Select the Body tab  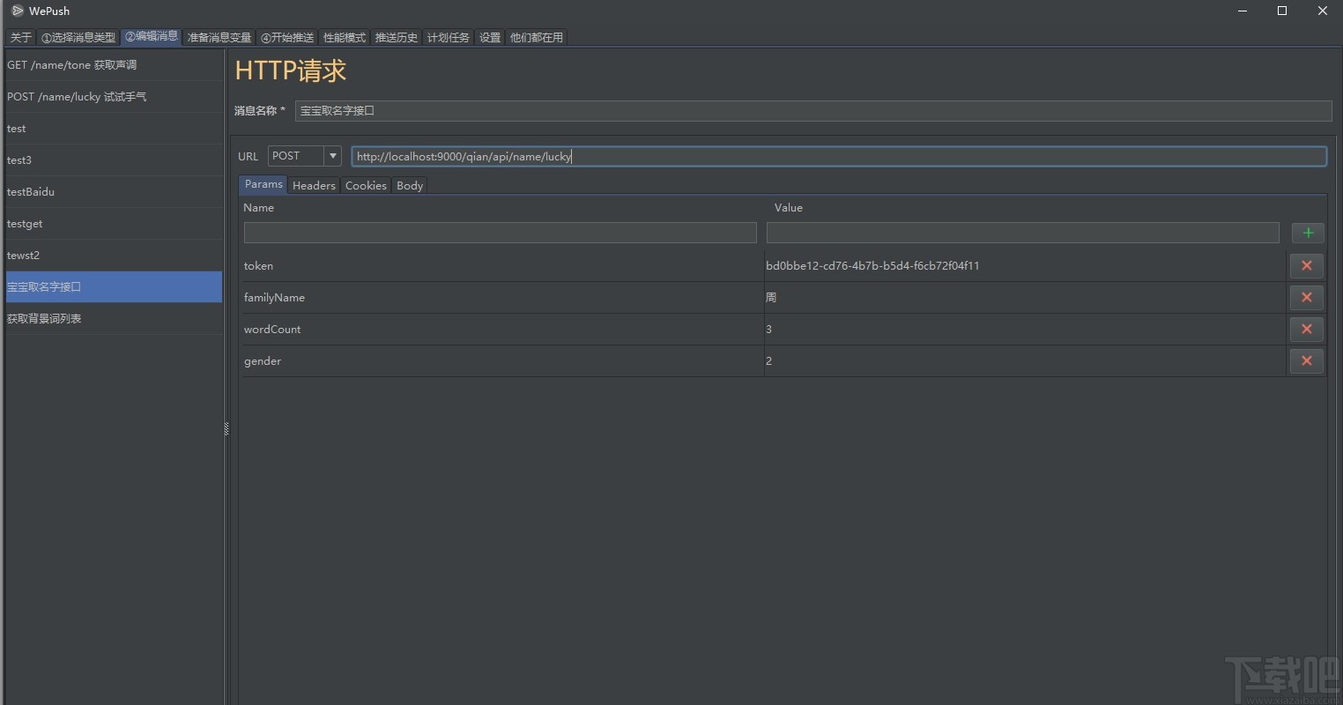pyautogui.click(x=410, y=185)
